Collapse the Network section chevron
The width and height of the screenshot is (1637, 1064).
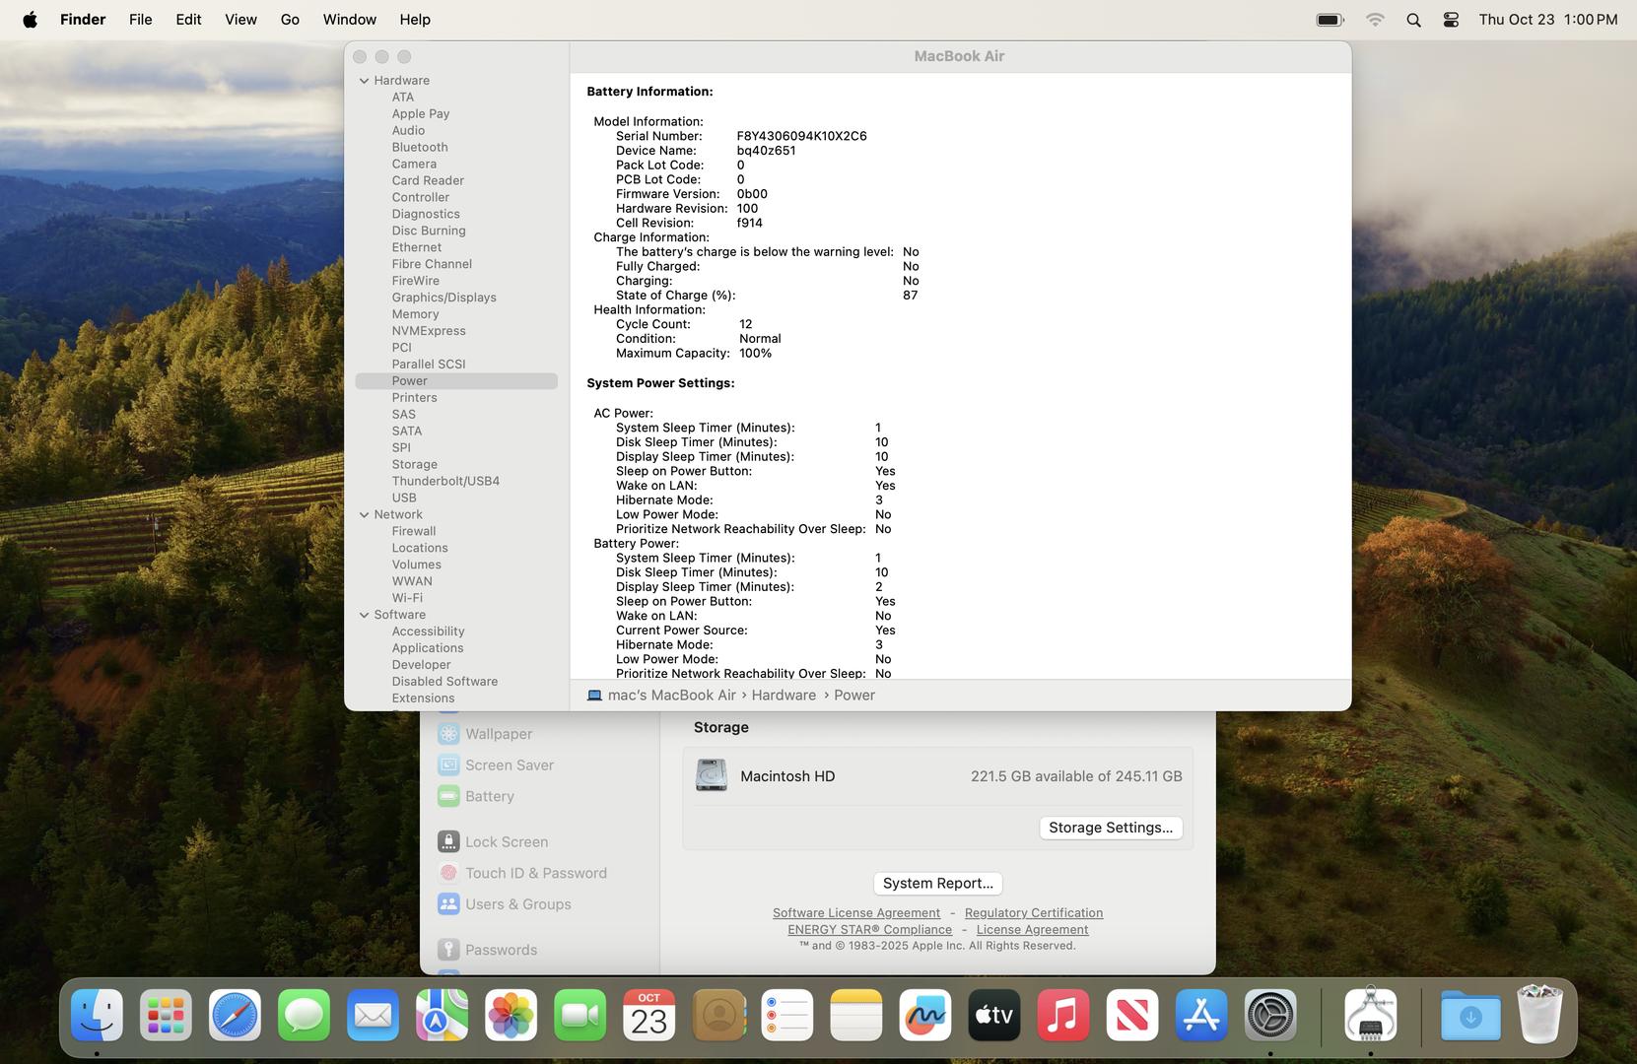click(x=364, y=514)
